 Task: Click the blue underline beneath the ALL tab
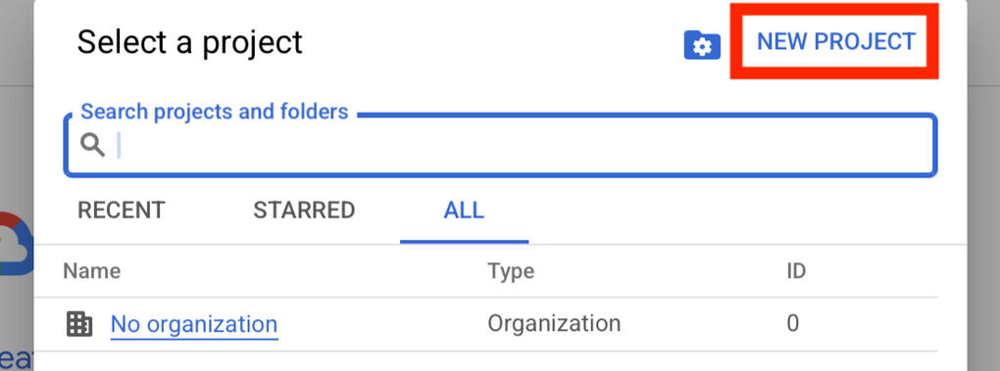tap(465, 242)
